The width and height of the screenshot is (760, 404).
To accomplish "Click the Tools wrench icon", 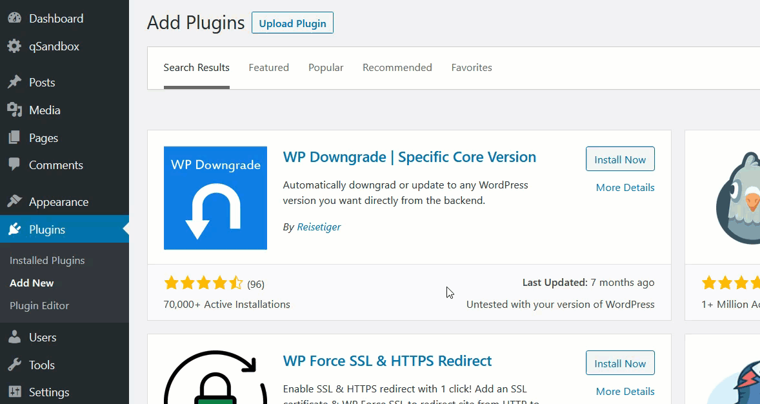I will (x=15, y=365).
